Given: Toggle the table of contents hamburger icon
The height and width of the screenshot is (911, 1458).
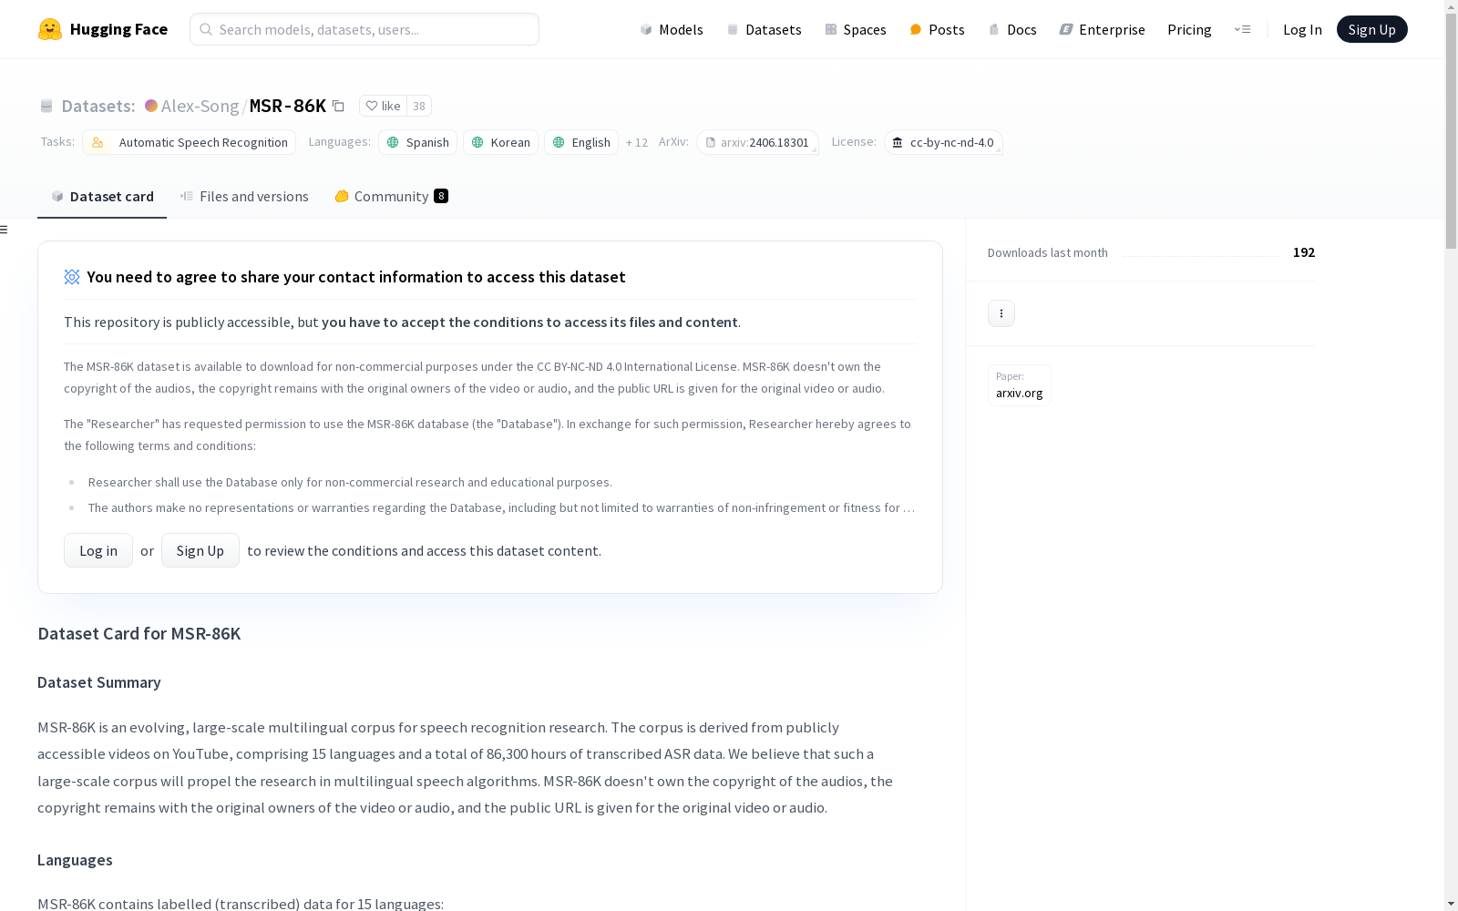Looking at the screenshot, I should pyautogui.click(x=5, y=230).
